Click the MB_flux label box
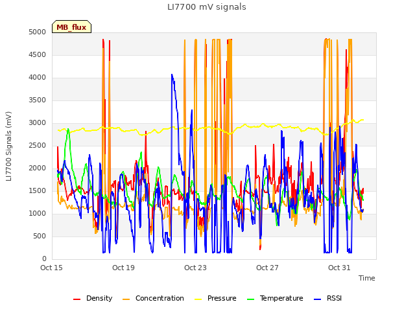 point(71,27)
